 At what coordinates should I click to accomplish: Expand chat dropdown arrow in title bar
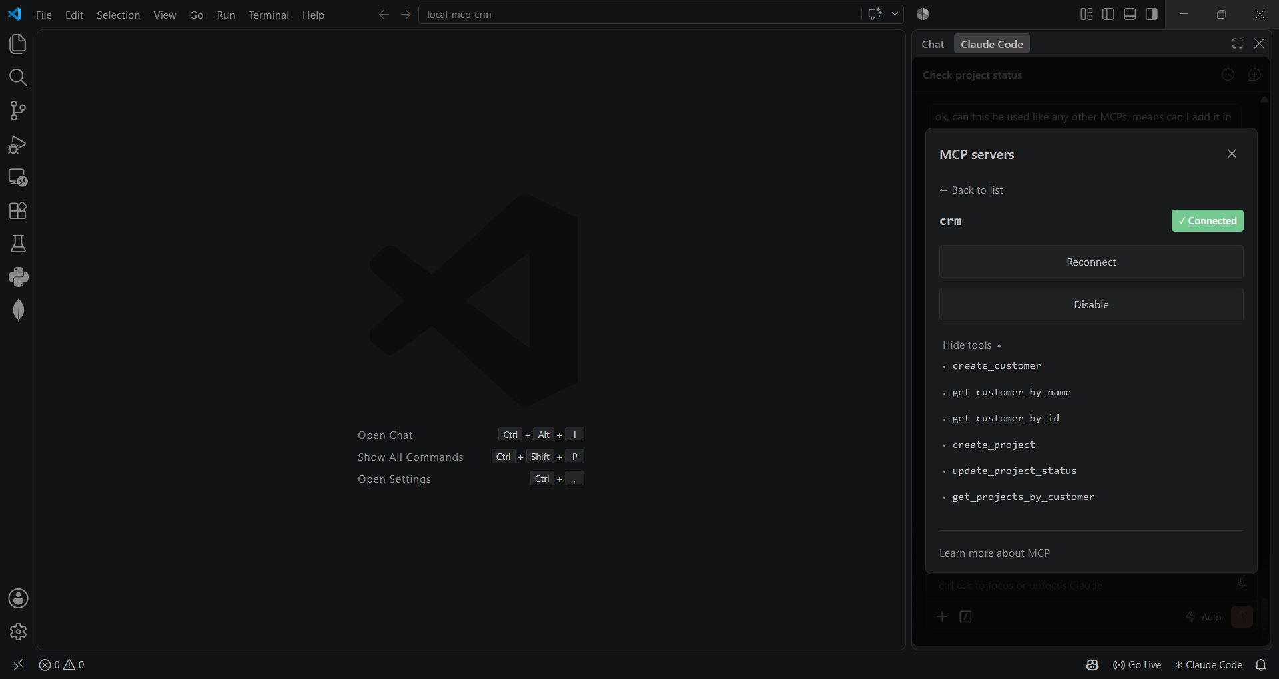895,14
